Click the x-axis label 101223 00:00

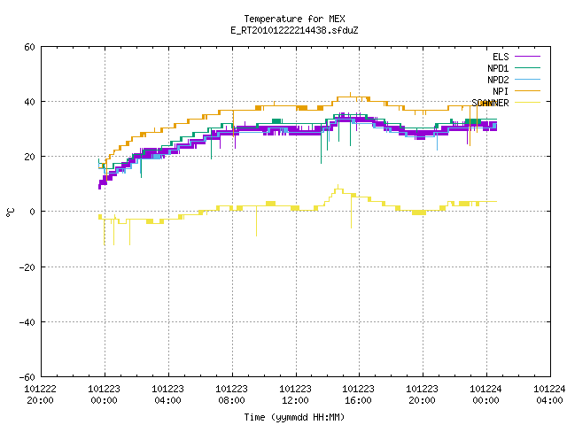104,395
